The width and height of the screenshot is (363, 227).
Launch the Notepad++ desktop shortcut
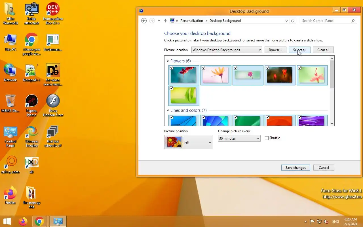(31, 73)
